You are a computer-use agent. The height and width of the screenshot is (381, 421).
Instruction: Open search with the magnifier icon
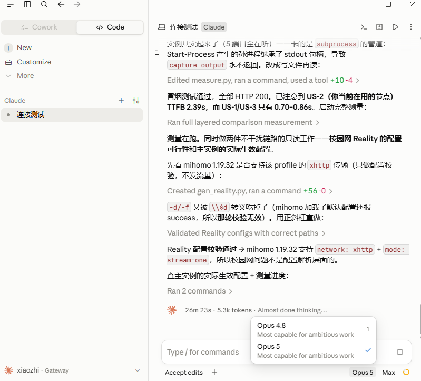tap(44, 4)
